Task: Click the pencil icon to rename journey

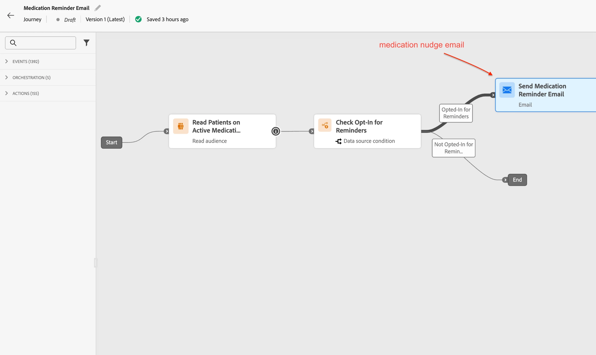Action: click(98, 8)
